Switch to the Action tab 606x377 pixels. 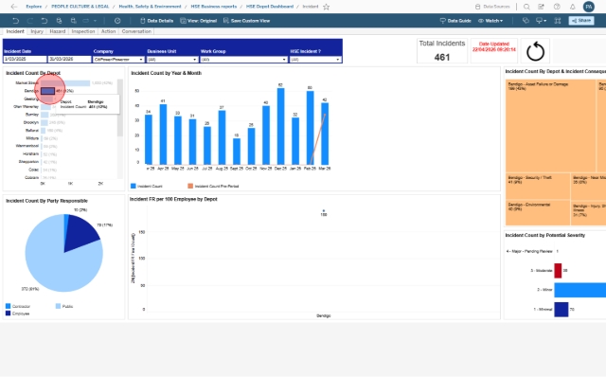tap(108, 31)
